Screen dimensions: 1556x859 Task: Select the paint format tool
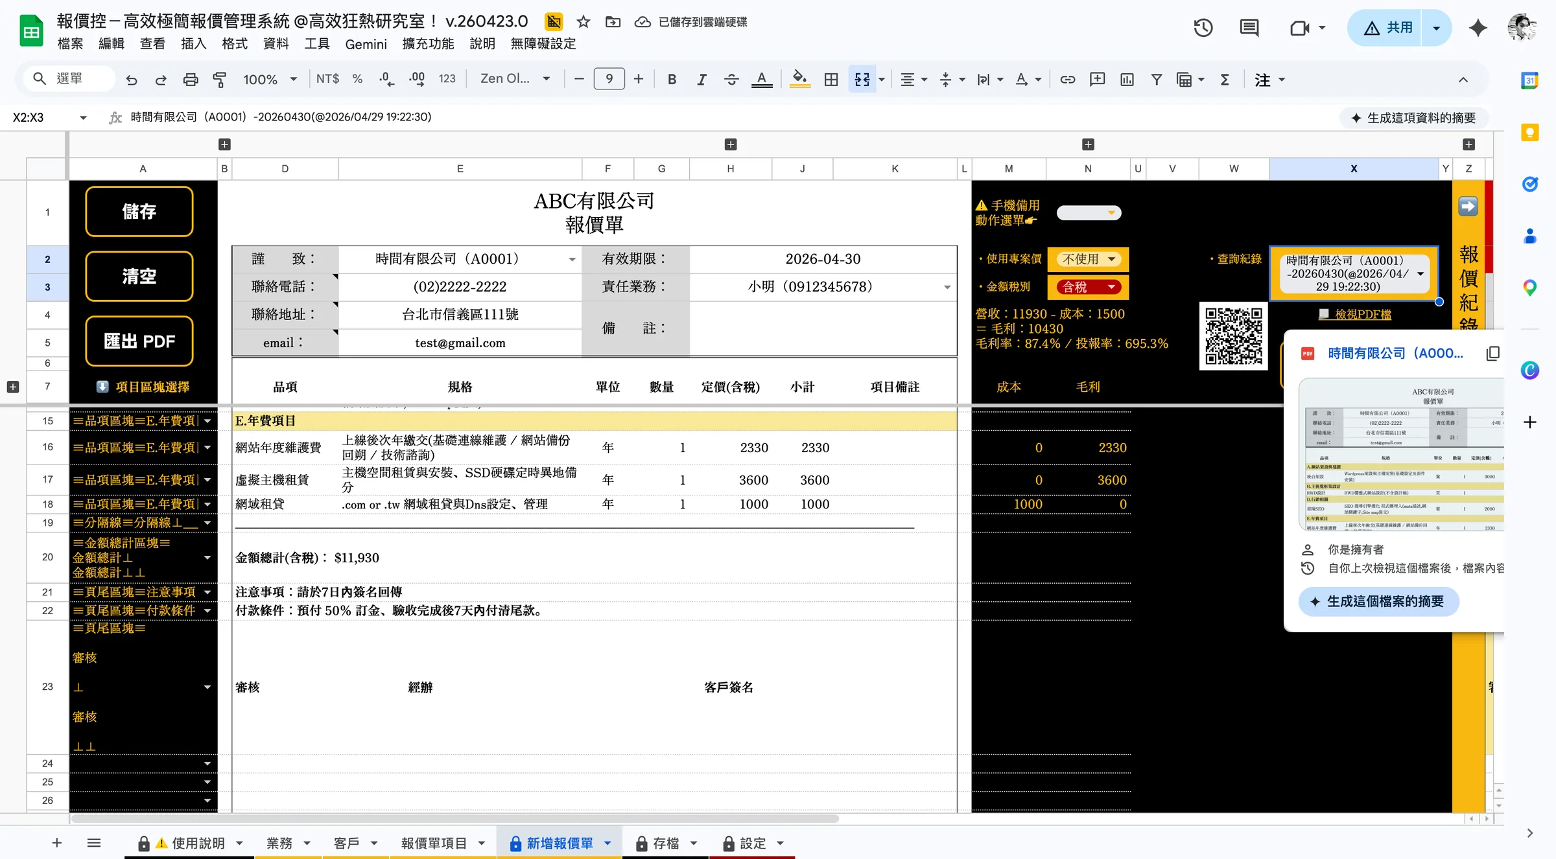tap(220, 80)
